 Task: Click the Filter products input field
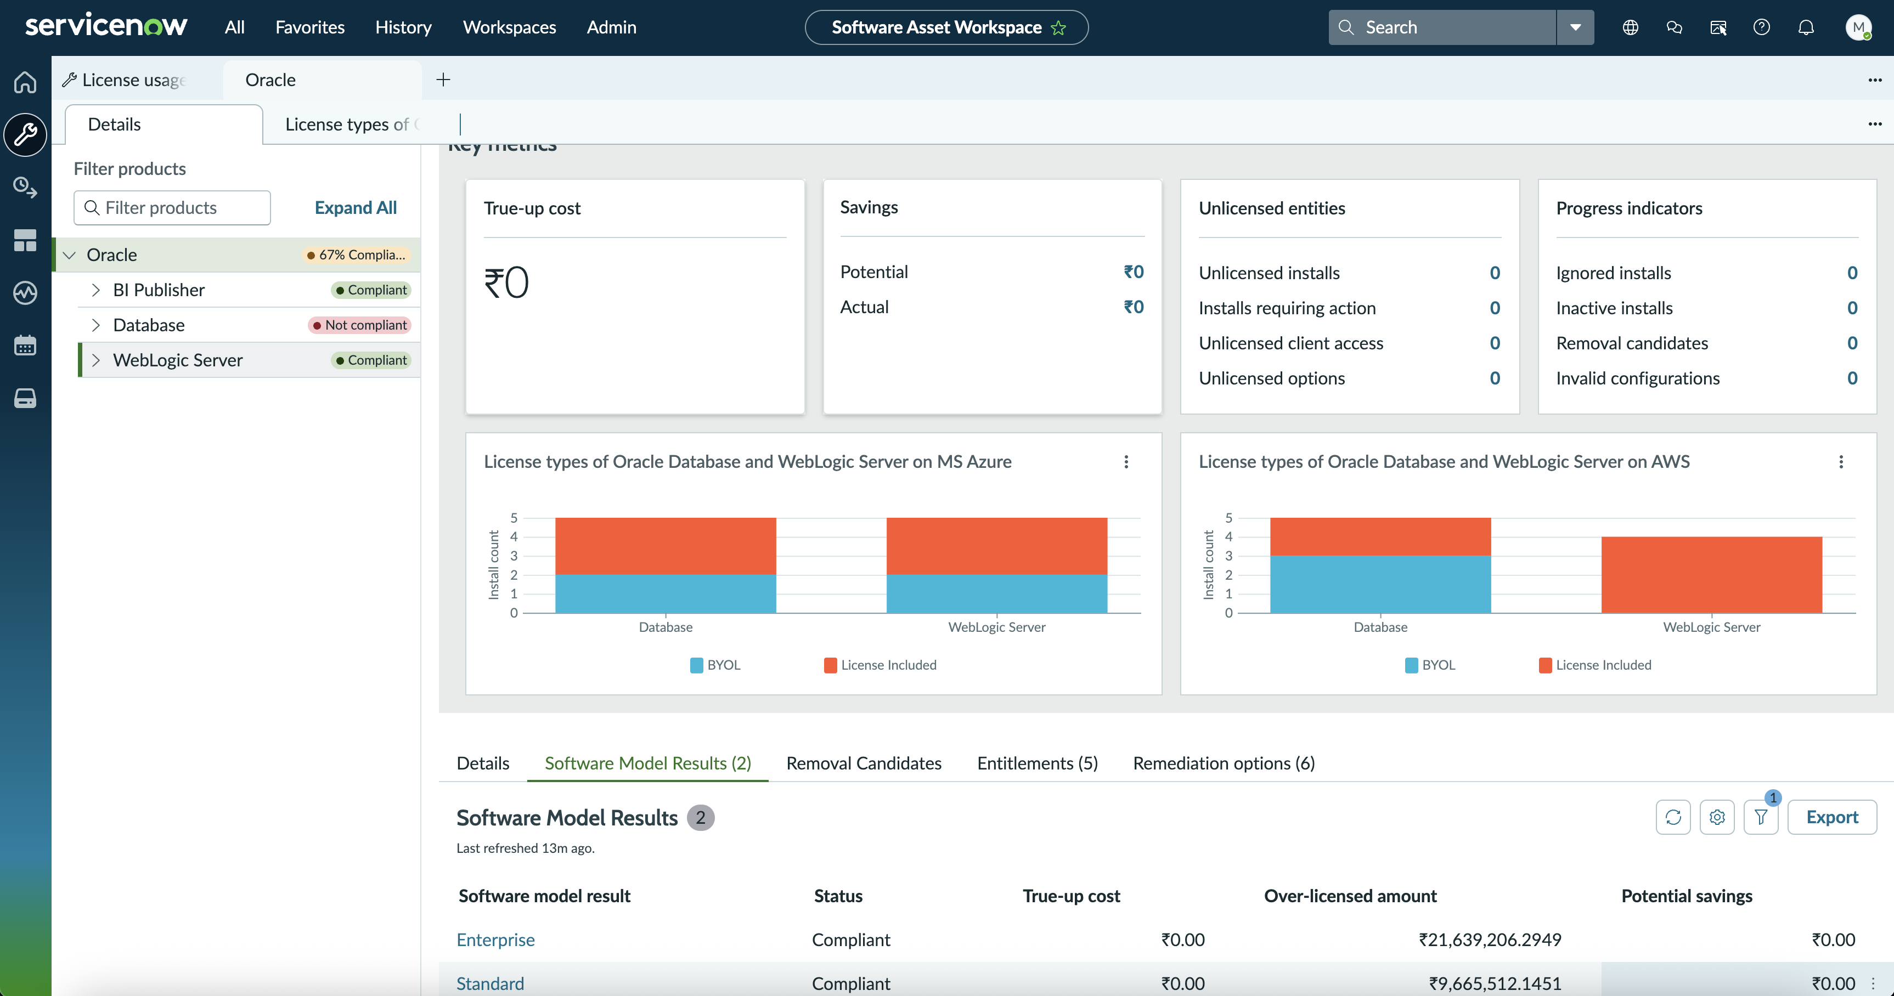tap(172, 208)
